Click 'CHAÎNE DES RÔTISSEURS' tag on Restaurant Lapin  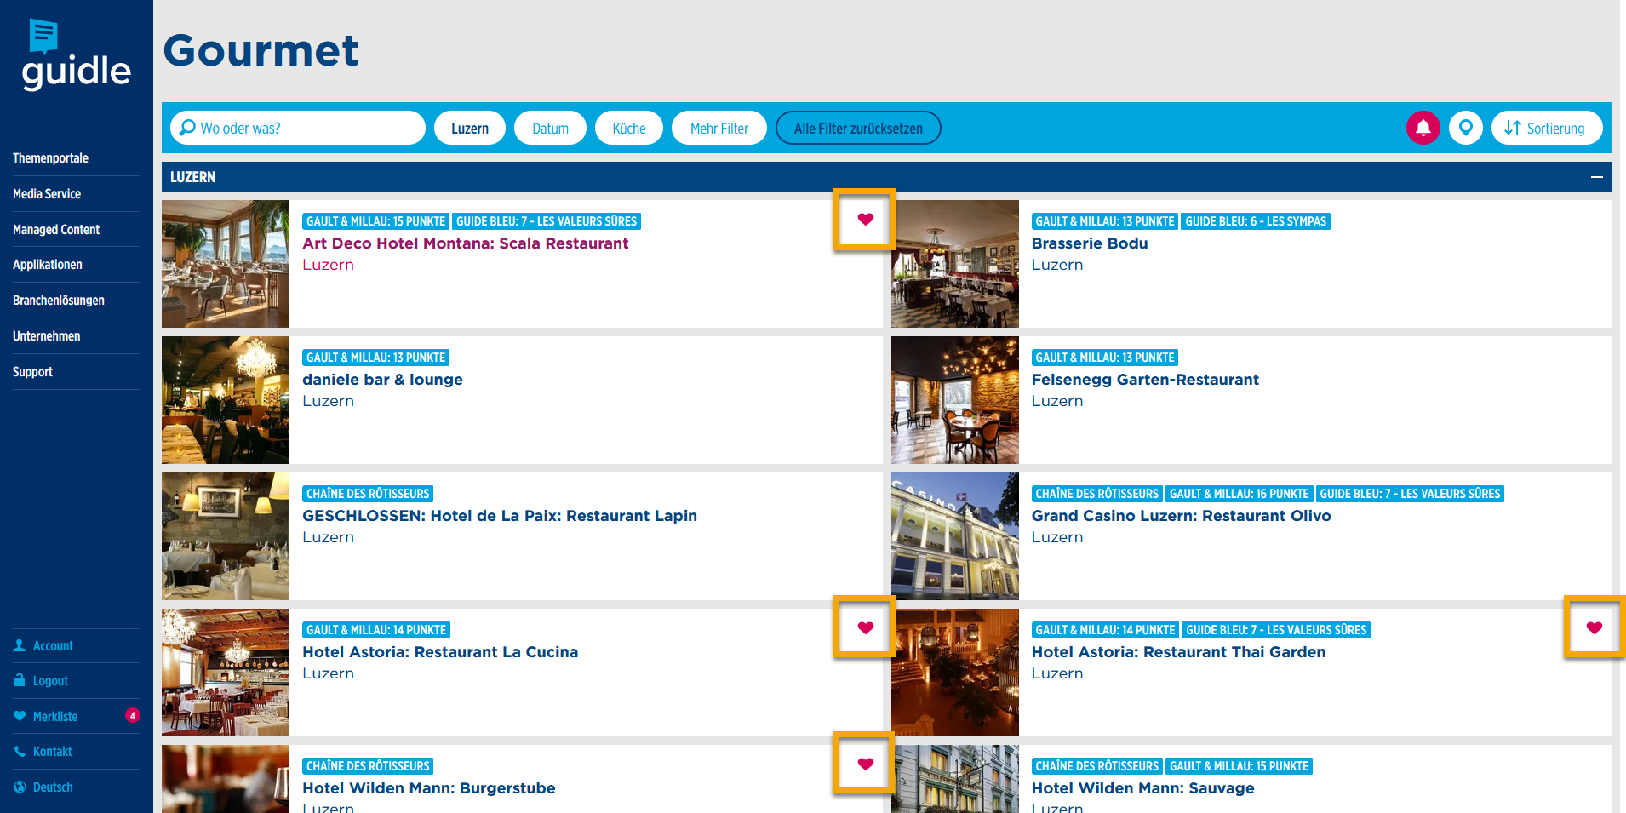[368, 494]
